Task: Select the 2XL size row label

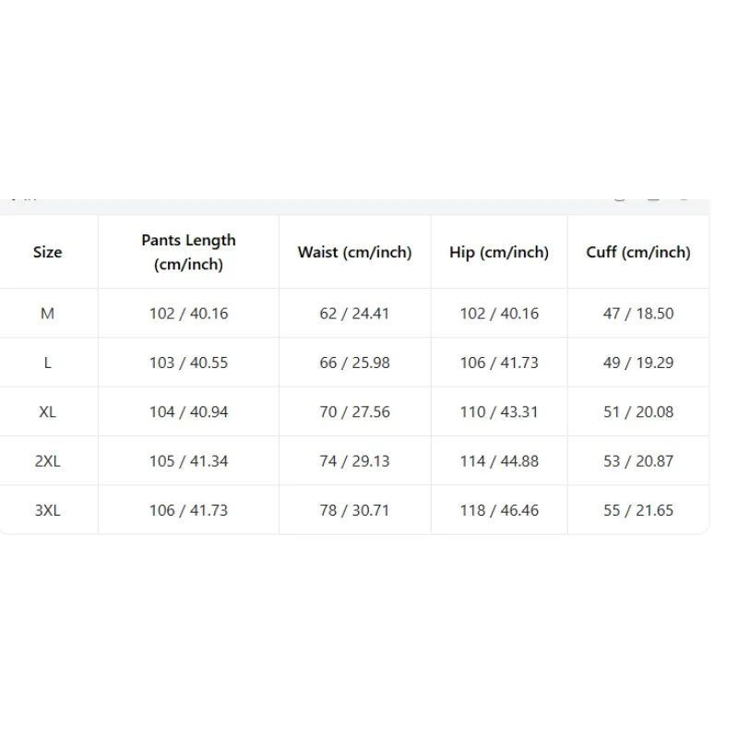Action: coord(48,461)
